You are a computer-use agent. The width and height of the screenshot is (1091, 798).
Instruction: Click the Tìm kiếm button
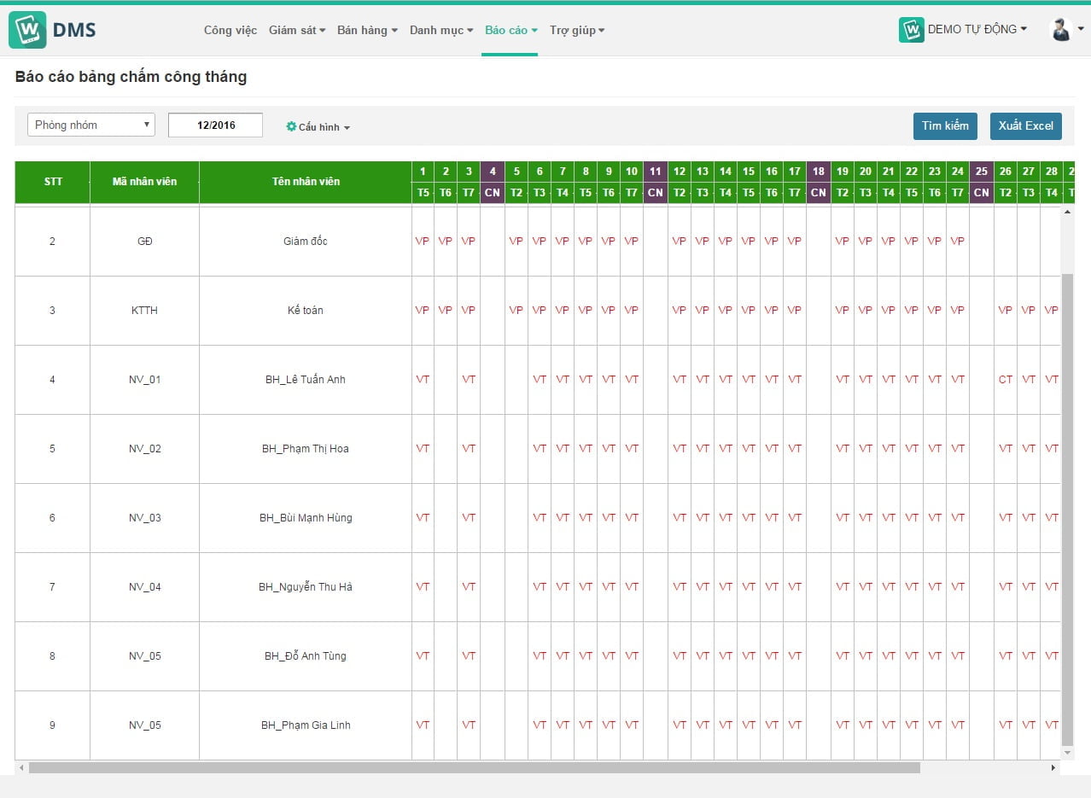click(945, 125)
